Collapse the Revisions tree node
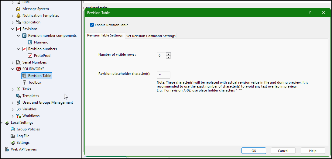 coord(13,29)
